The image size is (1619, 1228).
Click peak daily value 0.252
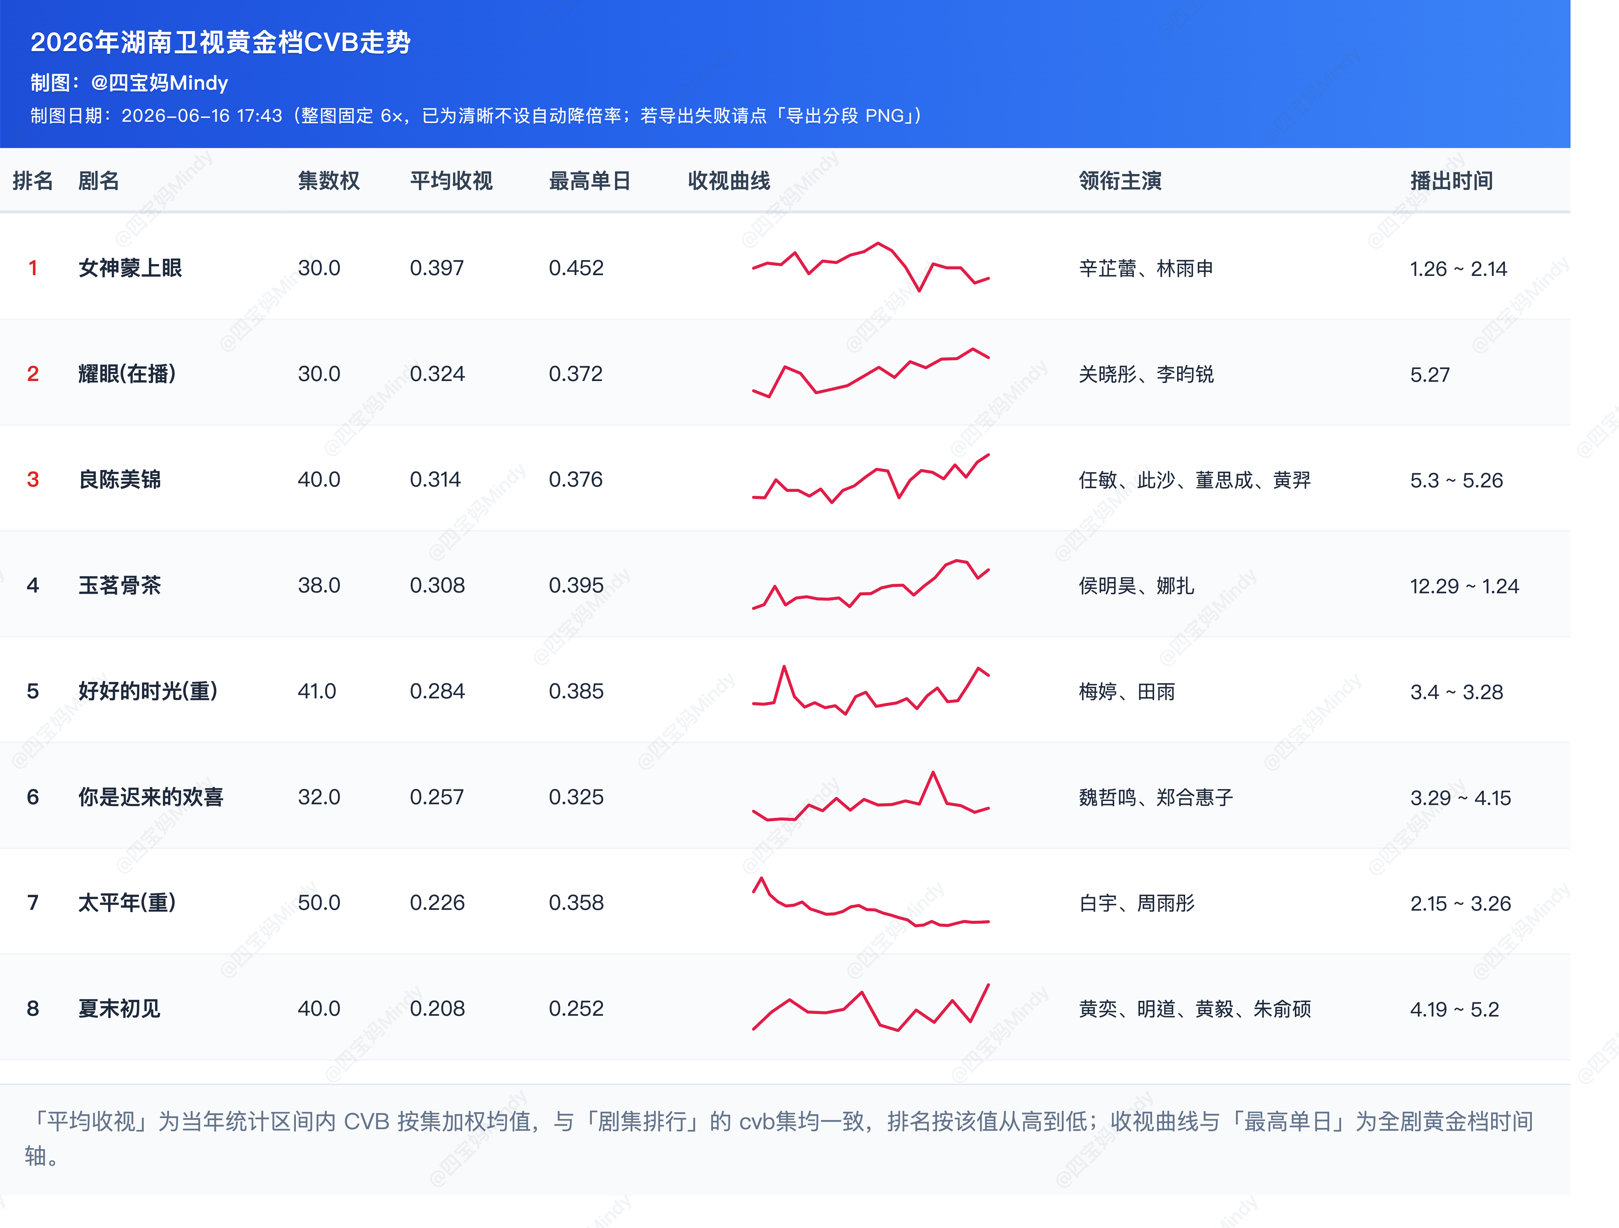pyautogui.click(x=576, y=1008)
